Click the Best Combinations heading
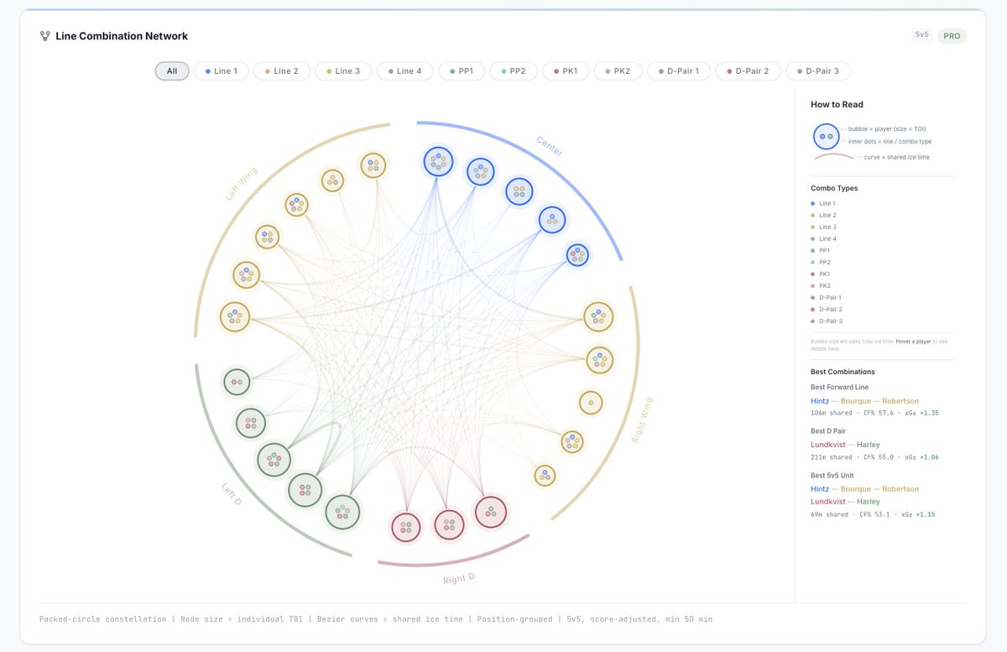The width and height of the screenshot is (1007, 652). [843, 372]
